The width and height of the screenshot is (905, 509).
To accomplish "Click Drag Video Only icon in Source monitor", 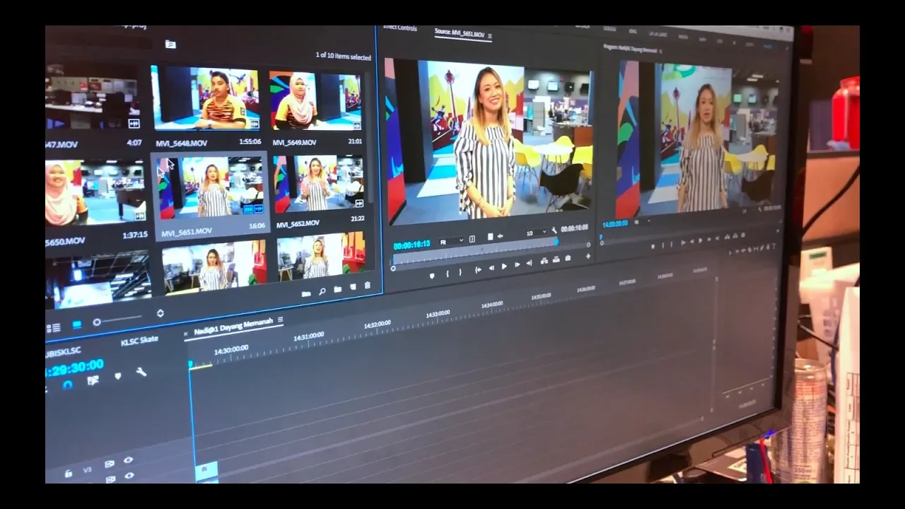I will 490,237.
